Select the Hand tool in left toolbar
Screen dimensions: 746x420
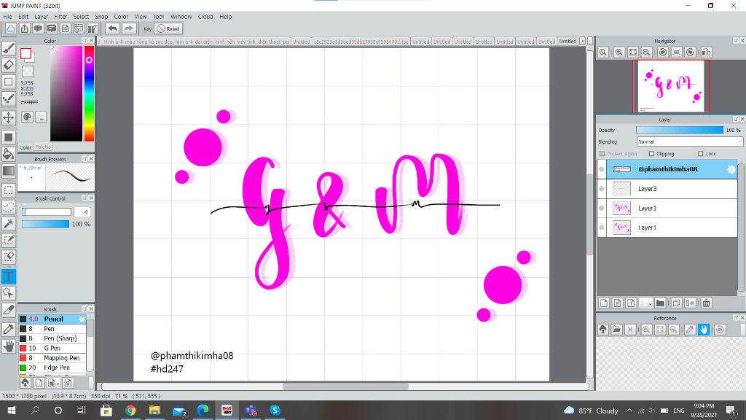[9, 346]
